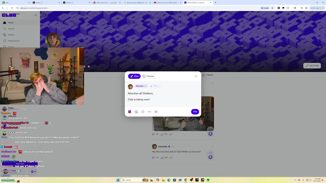Click the composer text area
Image resolution: width=326 pixels, height=183 pixels.
163,97
